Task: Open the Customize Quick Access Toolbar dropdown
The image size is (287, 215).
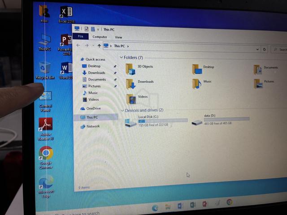Action: 98,30
